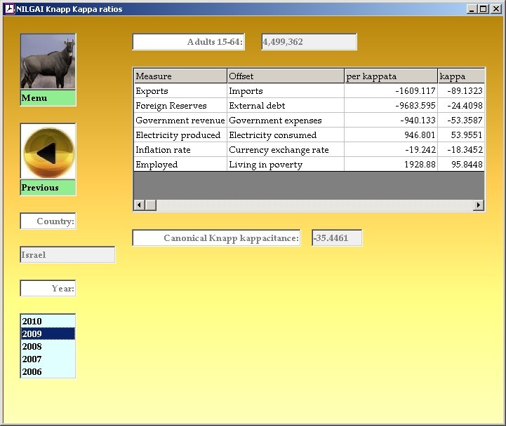Click the green Previous label
The width and height of the screenshot is (506, 426).
point(48,188)
